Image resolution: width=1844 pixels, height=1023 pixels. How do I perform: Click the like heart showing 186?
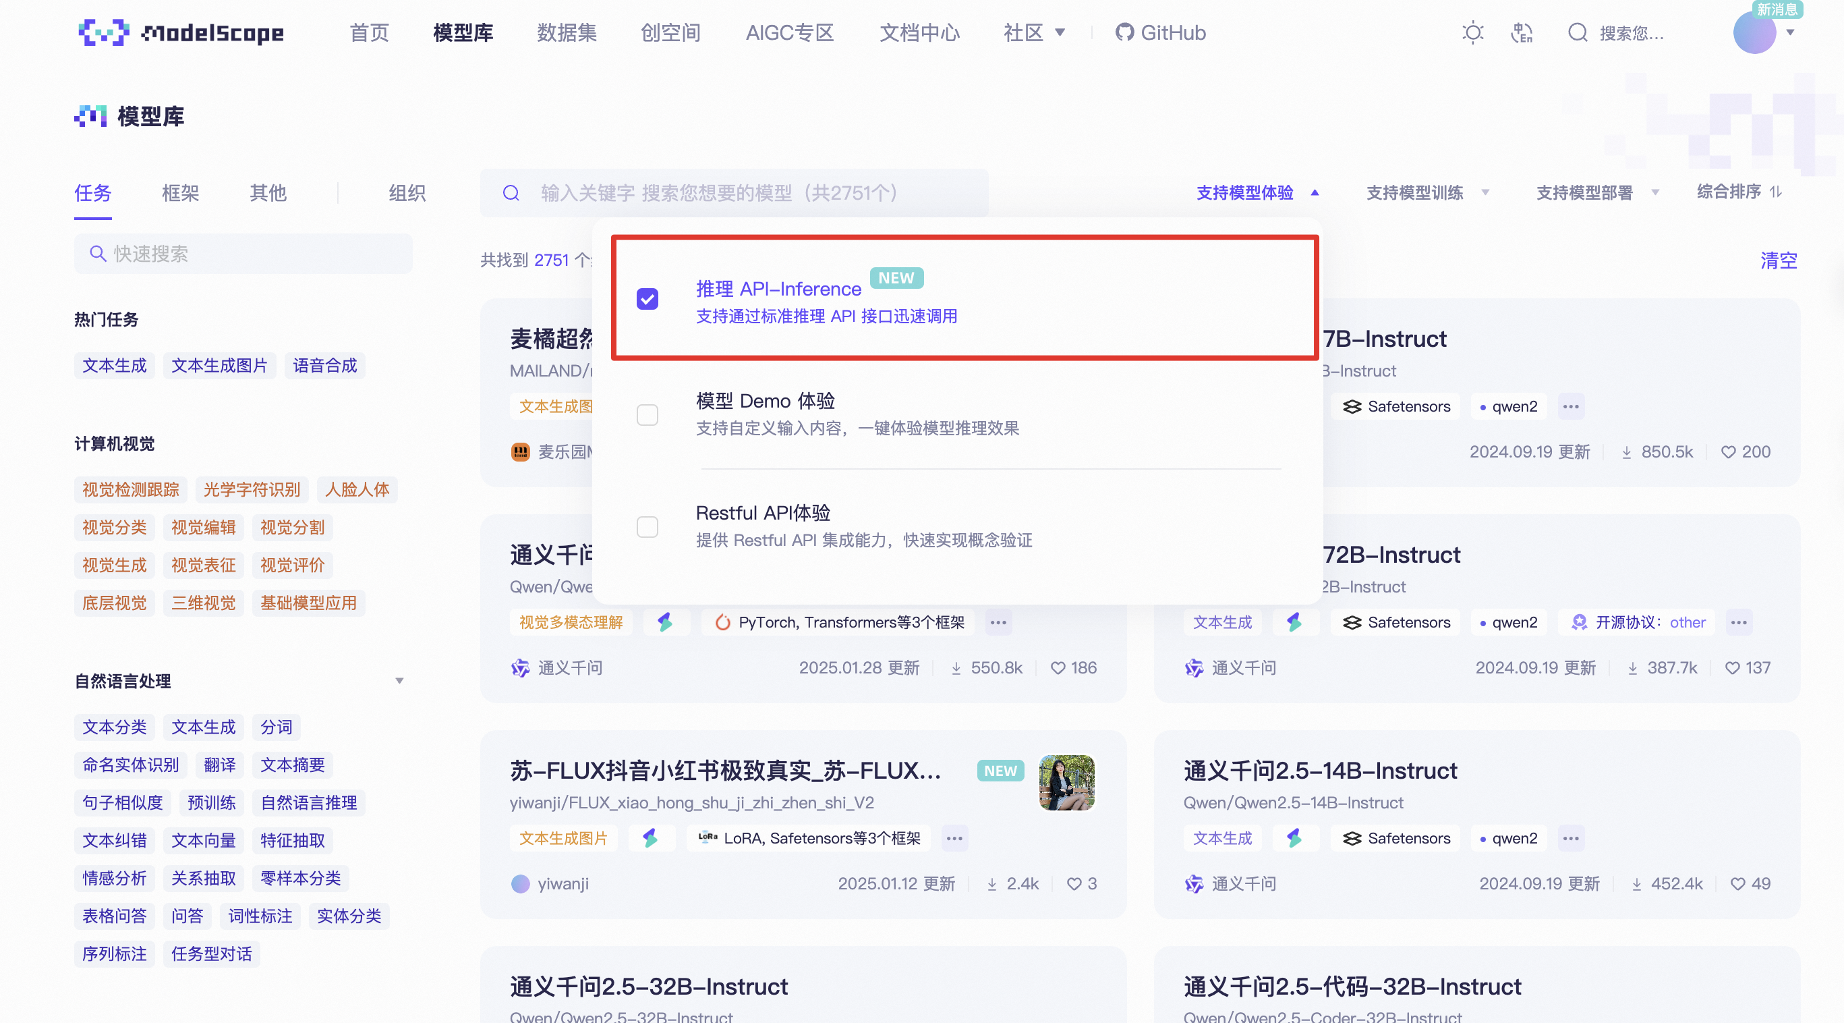click(1058, 668)
